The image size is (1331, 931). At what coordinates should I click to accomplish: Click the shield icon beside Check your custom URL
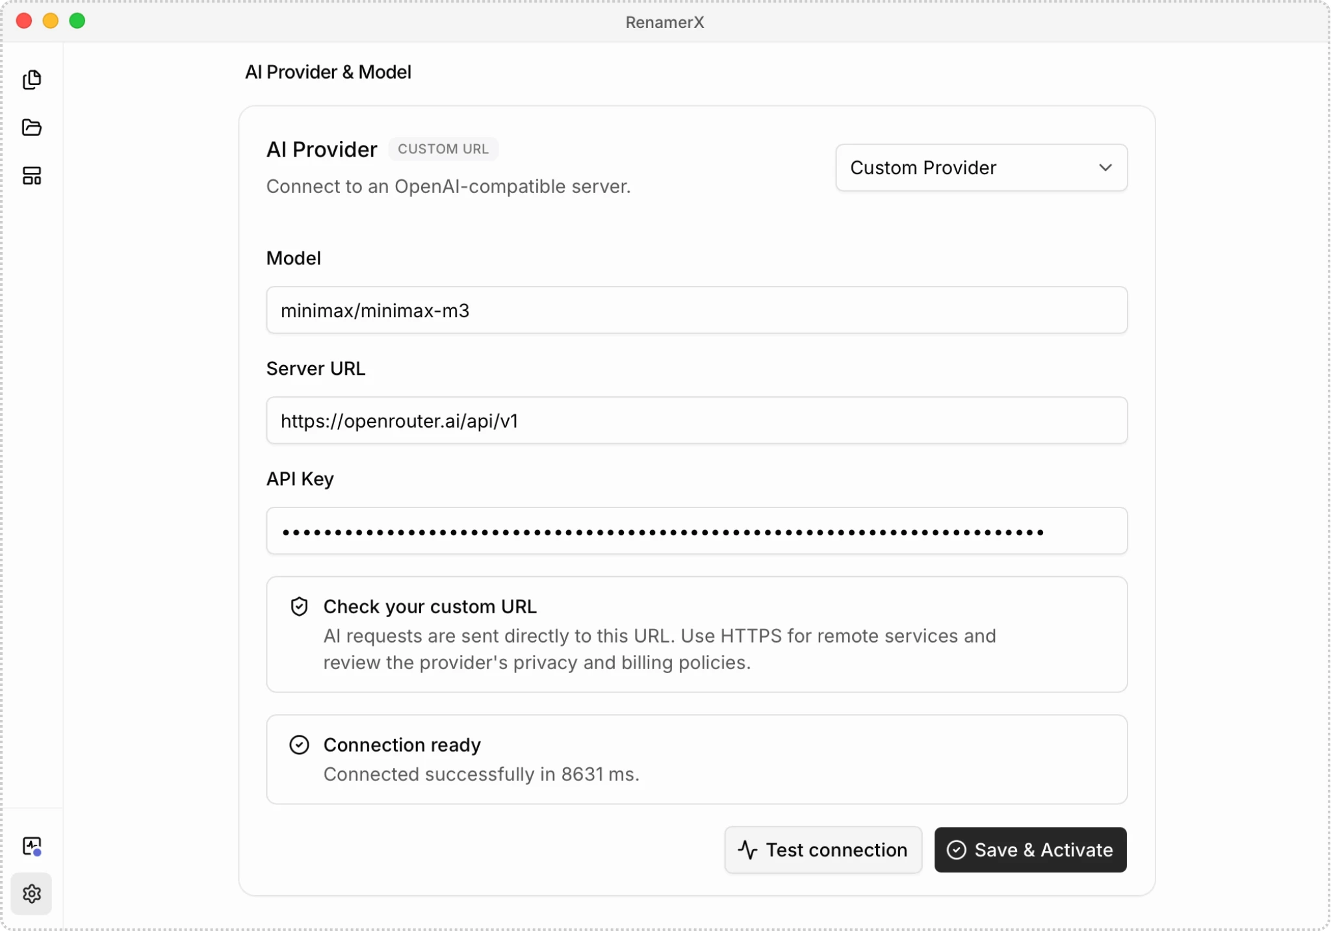tap(299, 607)
